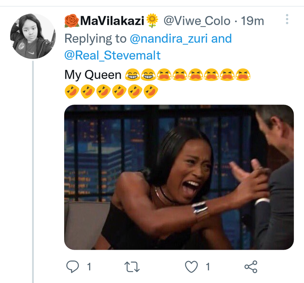Retweet this post using the retweet icon
The width and height of the screenshot is (304, 283).
(132, 267)
